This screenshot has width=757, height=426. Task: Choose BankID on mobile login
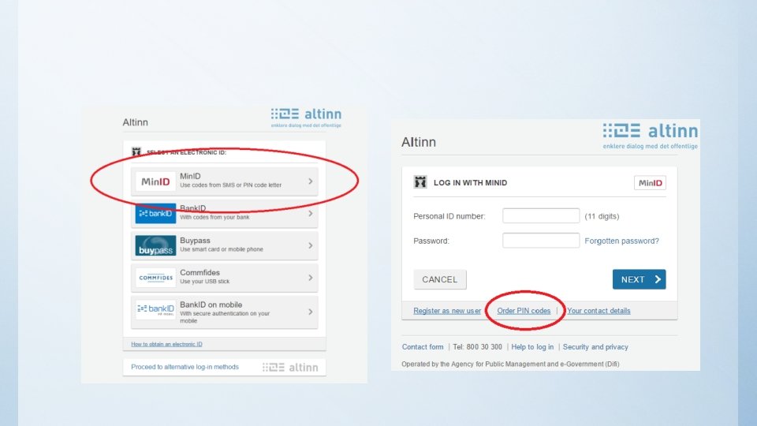coord(225,312)
